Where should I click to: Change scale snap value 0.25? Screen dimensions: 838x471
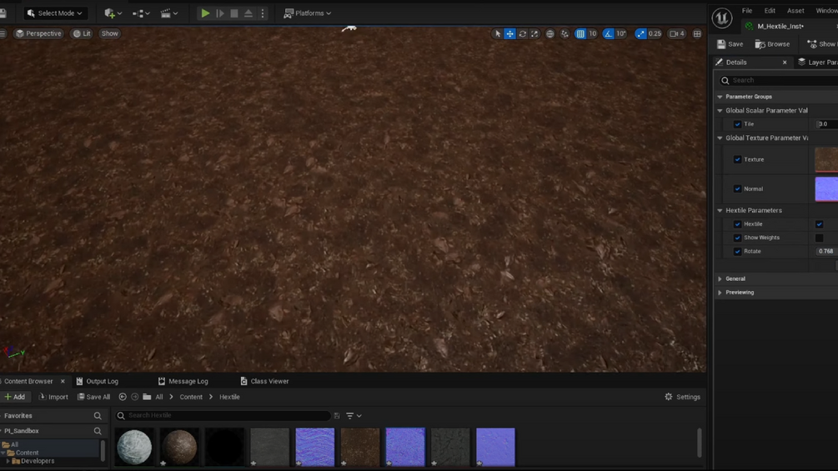[655, 33]
